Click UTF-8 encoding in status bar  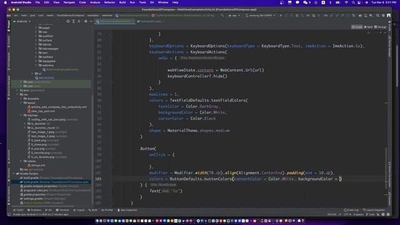click(347, 214)
